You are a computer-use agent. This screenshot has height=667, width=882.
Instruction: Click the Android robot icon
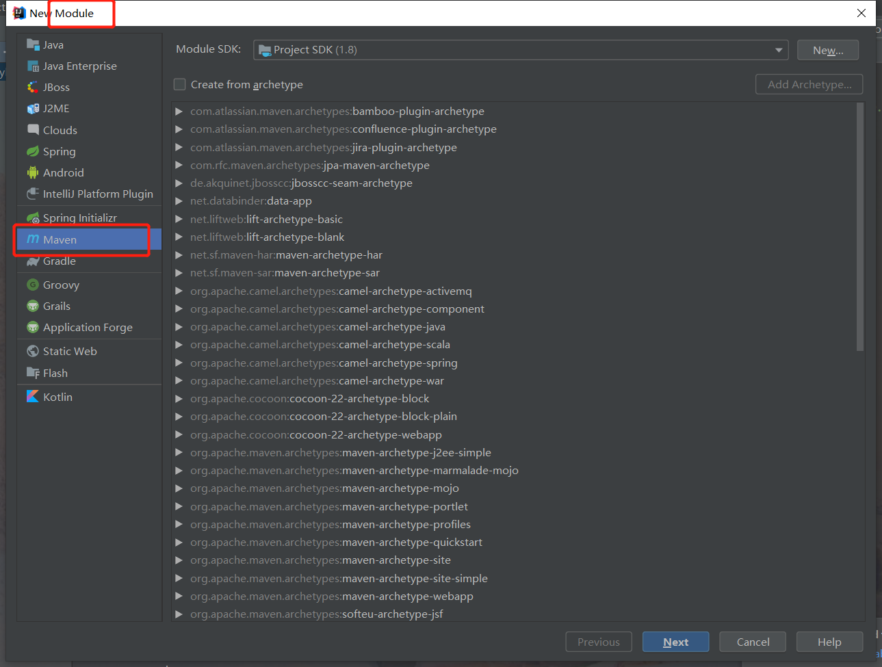coord(33,172)
